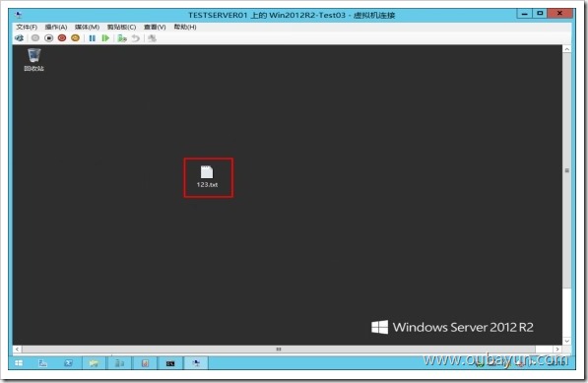Open the 文件(F) menu
Viewport: 588px width, 383px height.
[x=27, y=27]
